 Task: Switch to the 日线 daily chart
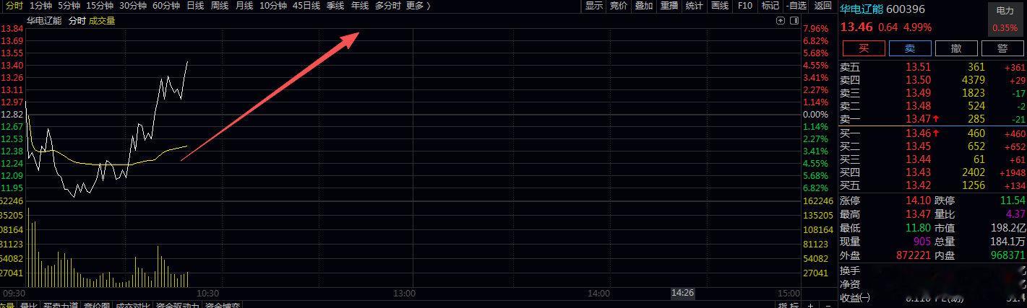pyautogui.click(x=195, y=6)
